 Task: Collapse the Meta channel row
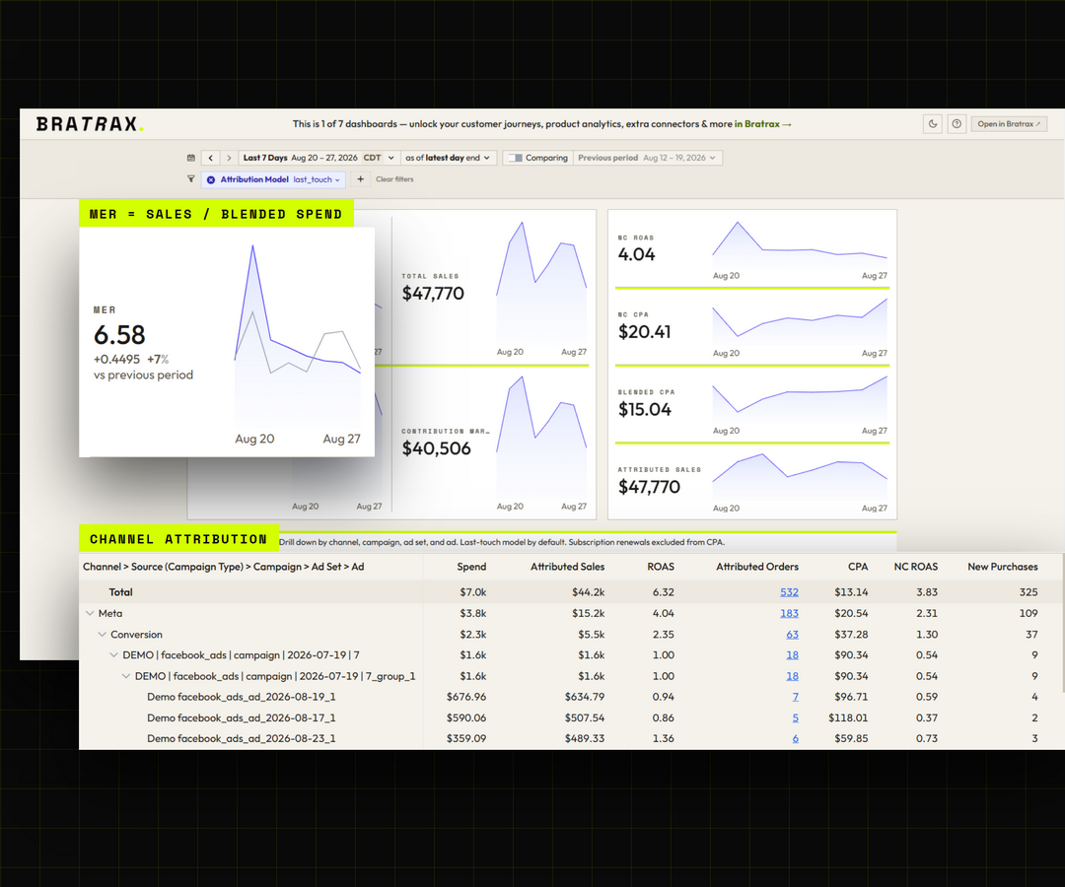click(90, 613)
